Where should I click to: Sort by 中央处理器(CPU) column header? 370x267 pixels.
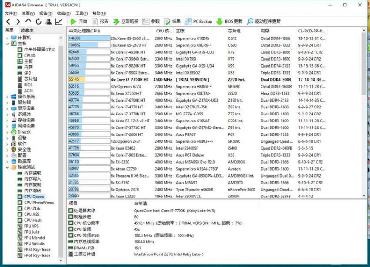[109, 31]
